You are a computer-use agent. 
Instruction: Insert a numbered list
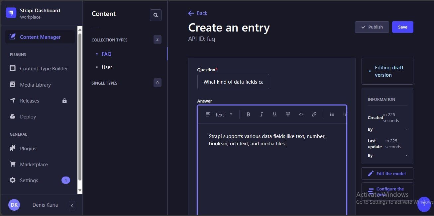(x=345, y=114)
